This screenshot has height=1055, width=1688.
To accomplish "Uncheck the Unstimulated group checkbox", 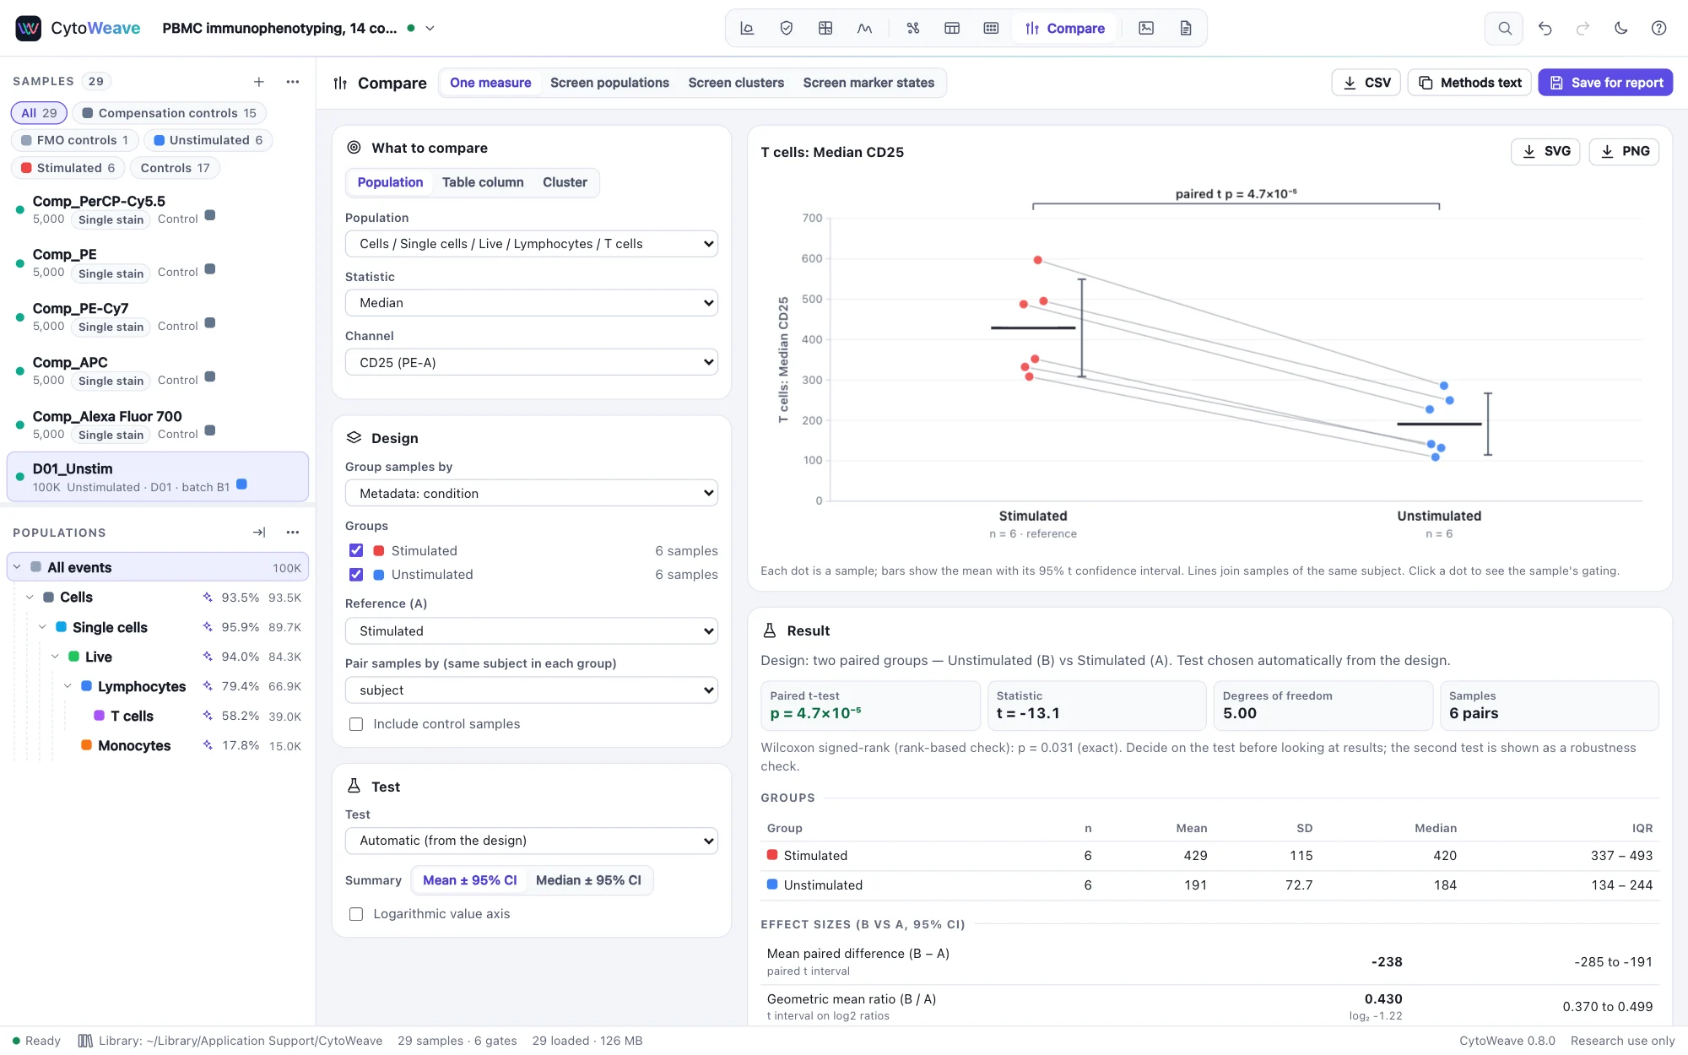I will (356, 574).
